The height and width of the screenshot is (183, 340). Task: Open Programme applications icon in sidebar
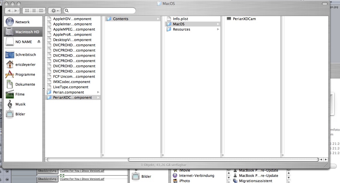10,74
